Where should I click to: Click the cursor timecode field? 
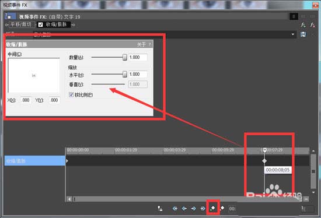coord(232,209)
